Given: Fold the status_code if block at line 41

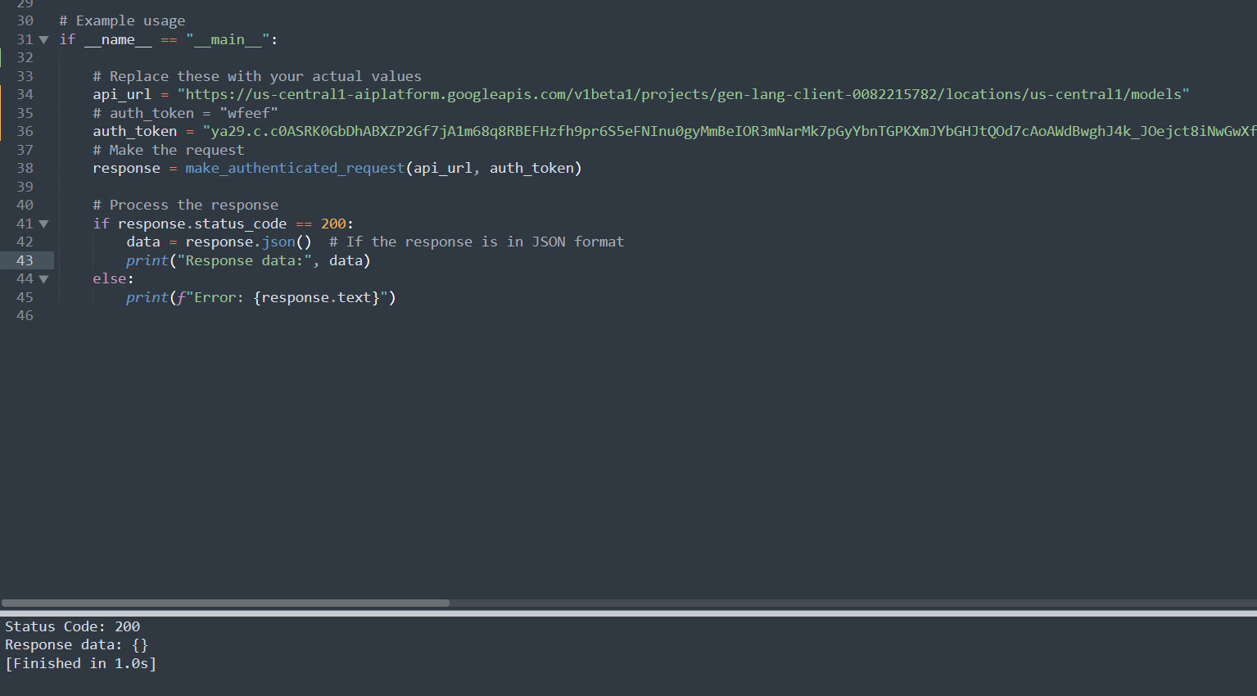Looking at the screenshot, I should tap(43, 224).
